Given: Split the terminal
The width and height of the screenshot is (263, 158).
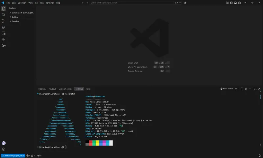Looking at the screenshot, I should click(242, 89).
